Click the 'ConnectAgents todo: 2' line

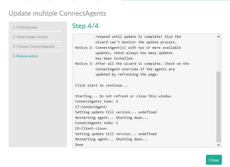[x=96, y=102]
